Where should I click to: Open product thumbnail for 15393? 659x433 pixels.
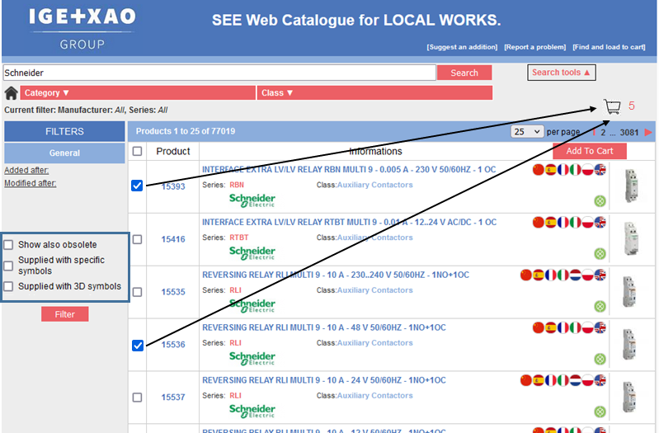631,186
